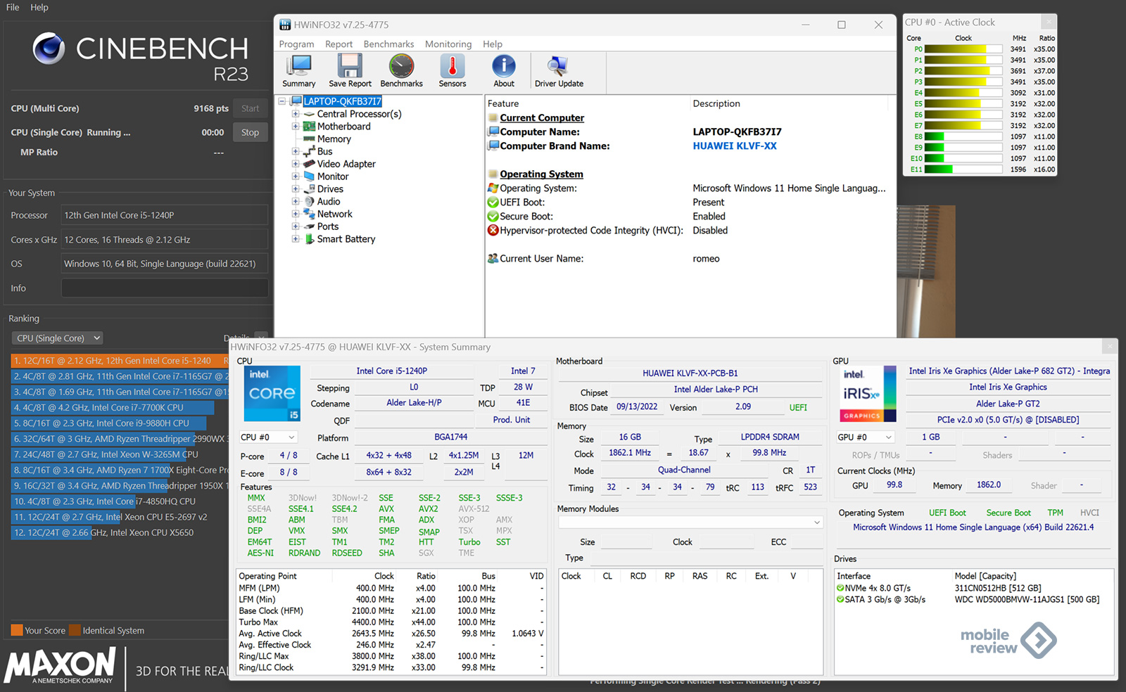Open HWiNFO Report menu
The image size is (1126, 692).
click(339, 44)
